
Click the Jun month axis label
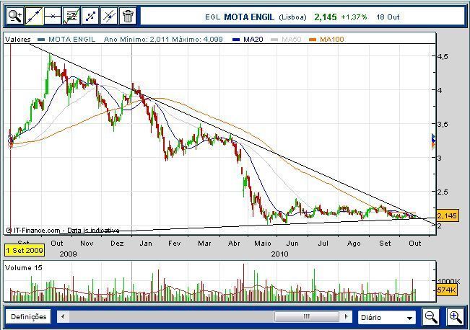(292, 244)
